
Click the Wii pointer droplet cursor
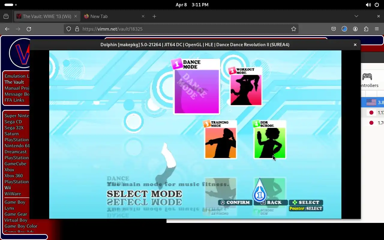[260, 191]
